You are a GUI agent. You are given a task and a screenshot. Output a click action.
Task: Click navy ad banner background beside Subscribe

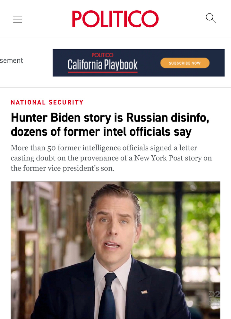(x=217, y=63)
